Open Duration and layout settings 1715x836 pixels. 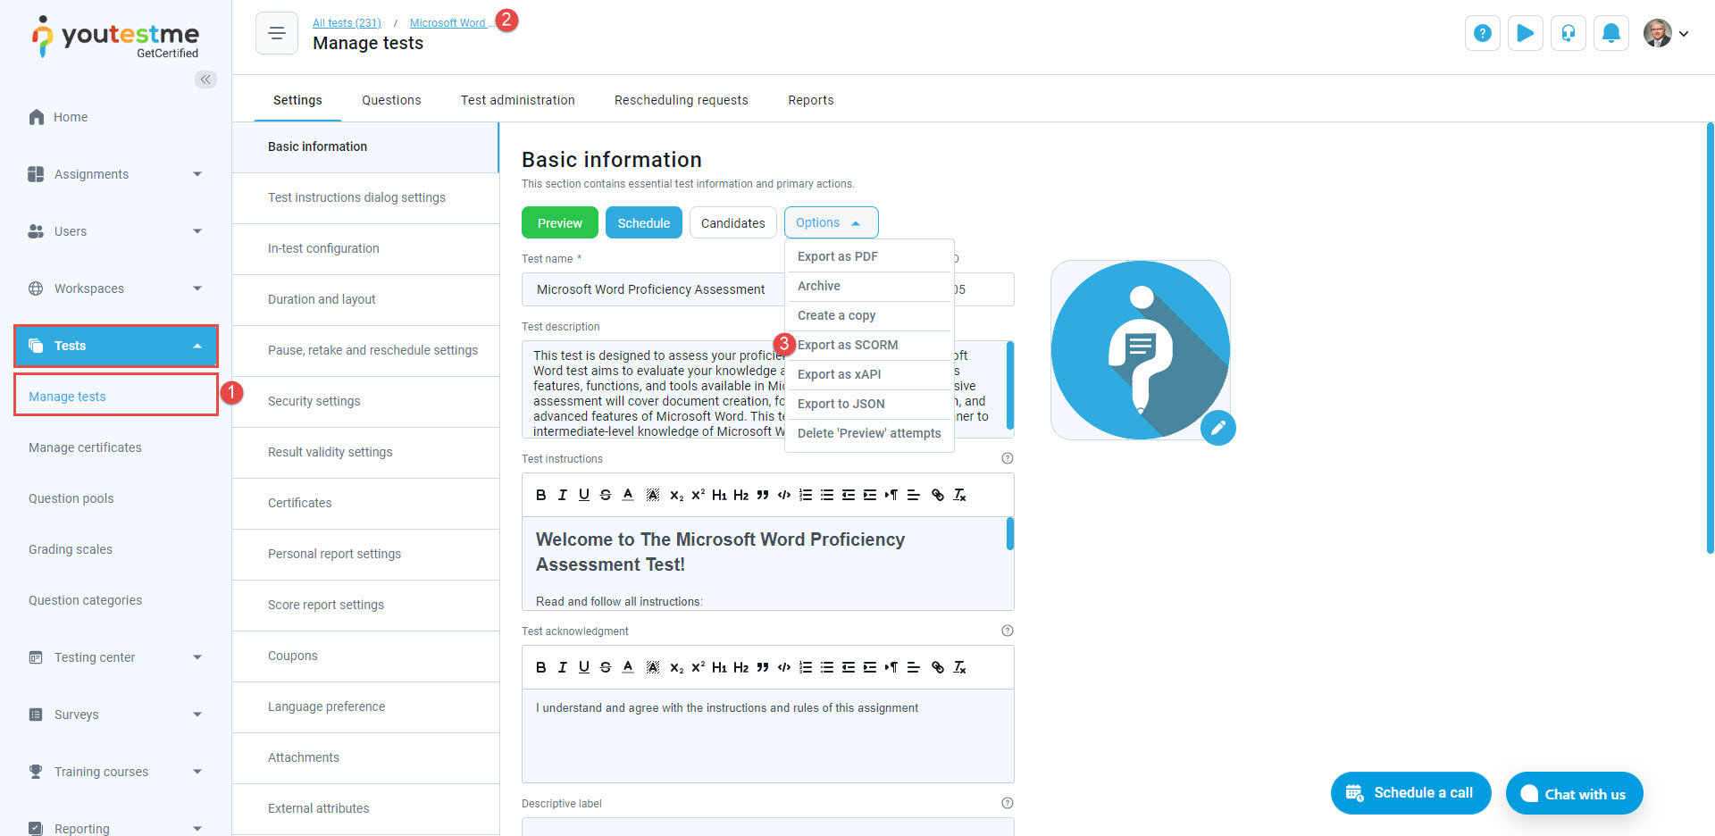point(365,299)
